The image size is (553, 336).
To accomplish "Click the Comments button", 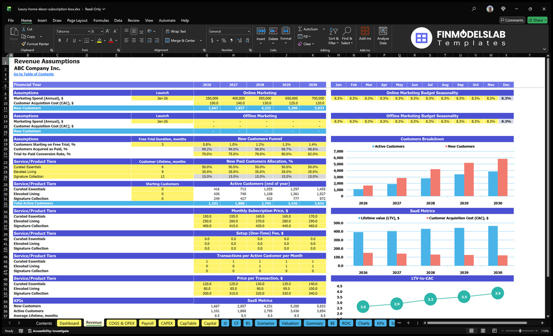I will [x=512, y=20].
